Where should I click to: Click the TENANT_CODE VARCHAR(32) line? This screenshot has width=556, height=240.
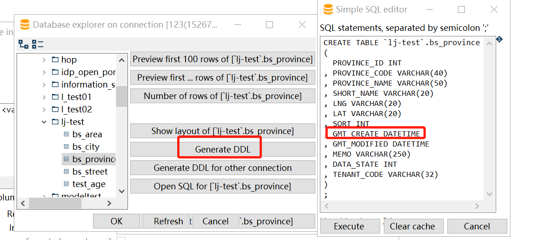coord(381,174)
